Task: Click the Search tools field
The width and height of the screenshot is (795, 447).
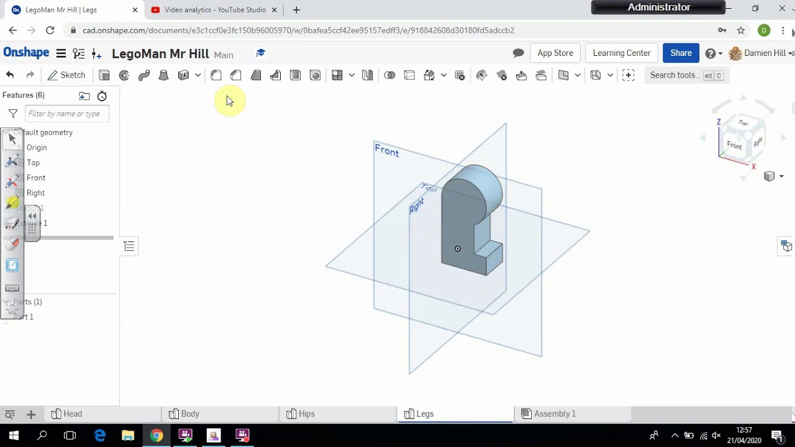Action: click(686, 75)
